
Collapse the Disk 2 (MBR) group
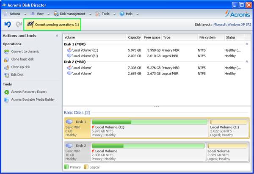click(x=247, y=61)
